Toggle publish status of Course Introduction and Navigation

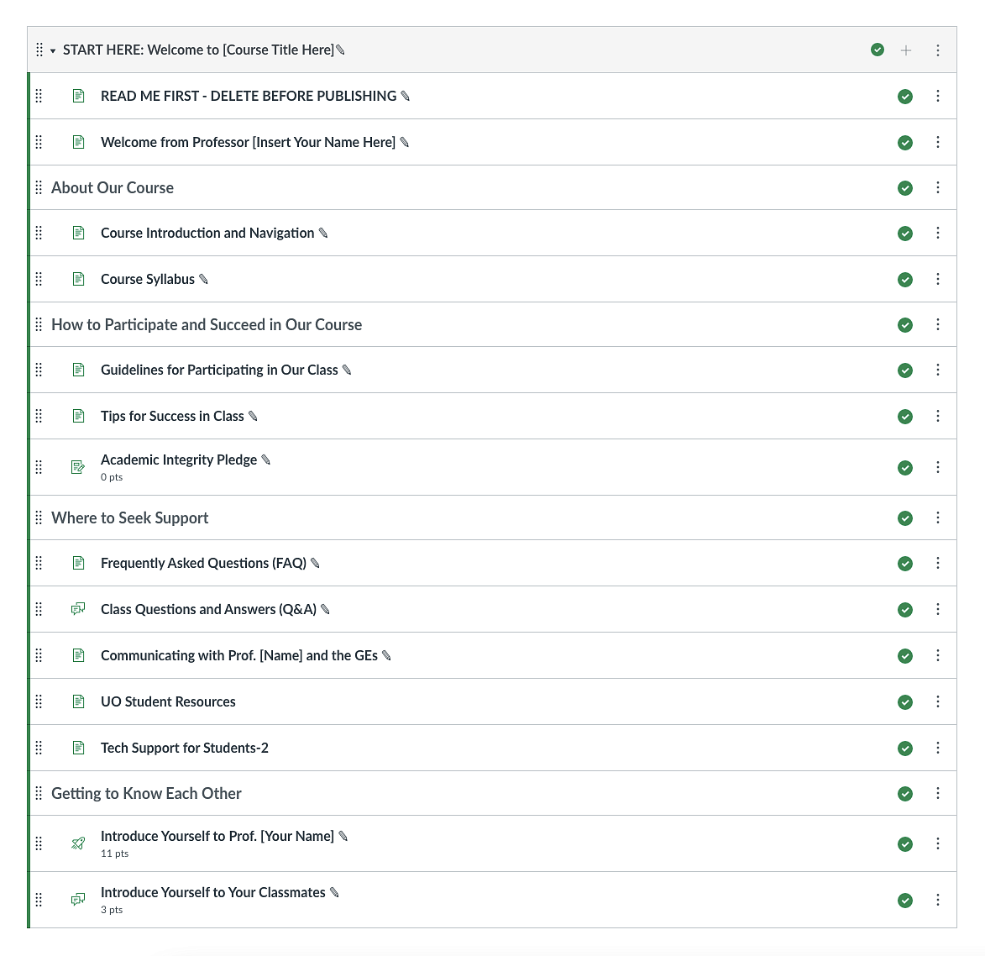[905, 234]
